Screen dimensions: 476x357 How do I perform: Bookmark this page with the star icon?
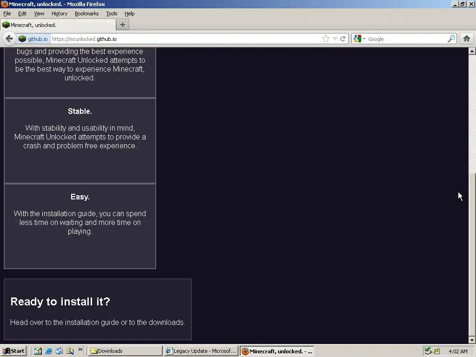(x=325, y=39)
